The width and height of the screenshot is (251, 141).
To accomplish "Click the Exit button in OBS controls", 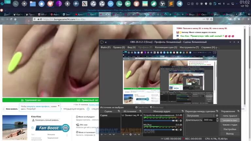I will click(230, 133).
